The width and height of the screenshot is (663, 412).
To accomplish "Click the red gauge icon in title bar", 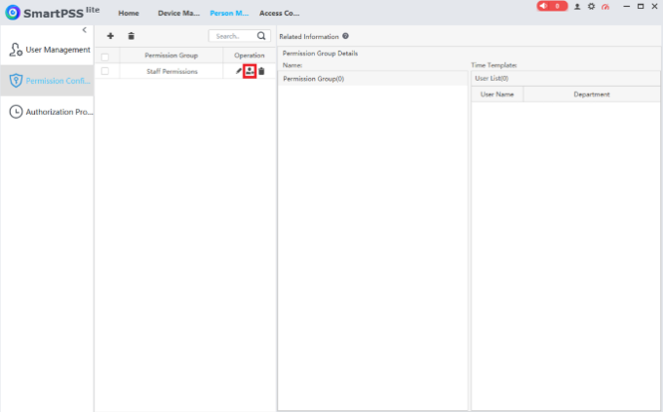I will click(605, 7).
